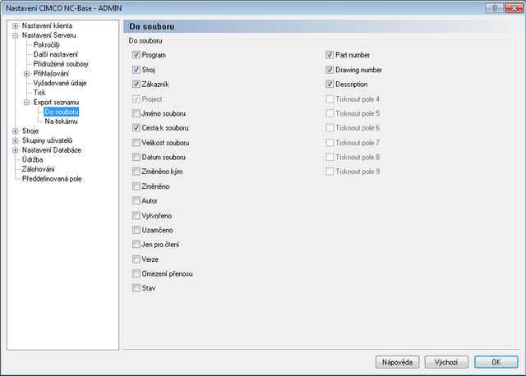Open Zálohování settings page
The image size is (526, 376).
click(39, 169)
